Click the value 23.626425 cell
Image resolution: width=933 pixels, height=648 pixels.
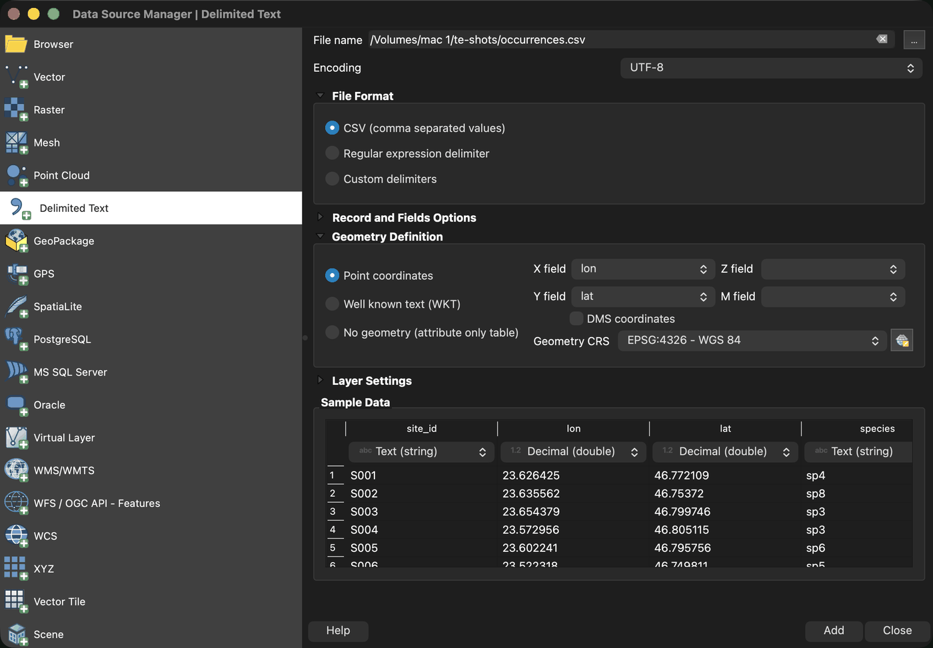[x=573, y=476]
